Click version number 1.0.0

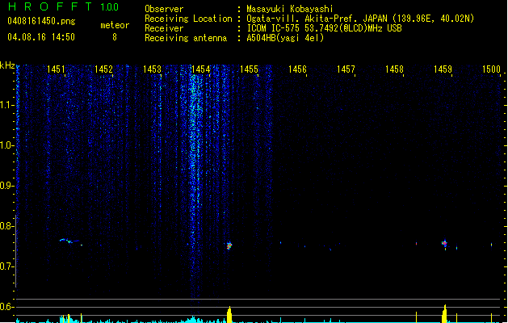(x=110, y=7)
